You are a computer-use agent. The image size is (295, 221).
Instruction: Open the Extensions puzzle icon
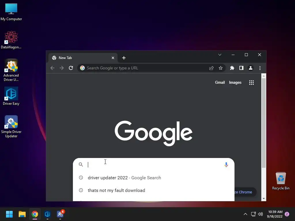pos(232,68)
